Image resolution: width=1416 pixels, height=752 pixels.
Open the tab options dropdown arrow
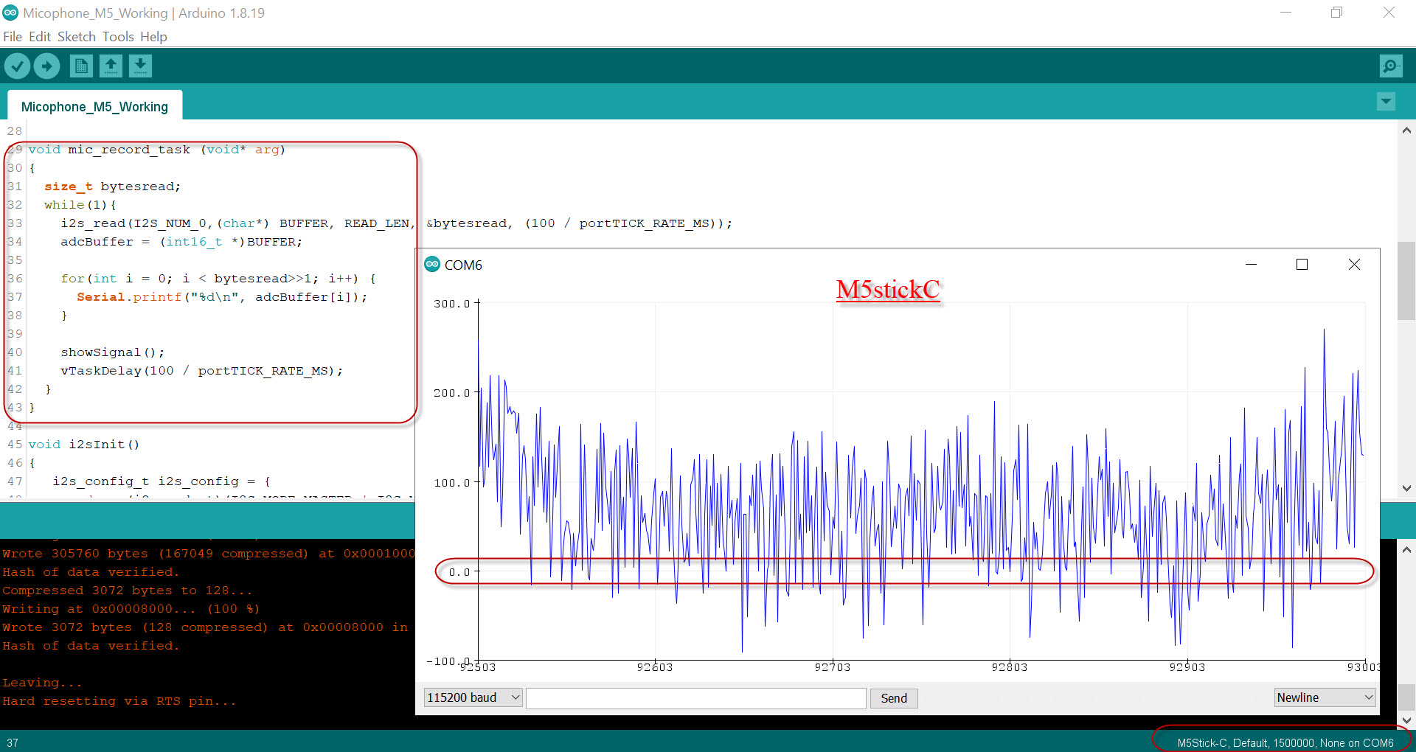click(x=1386, y=101)
